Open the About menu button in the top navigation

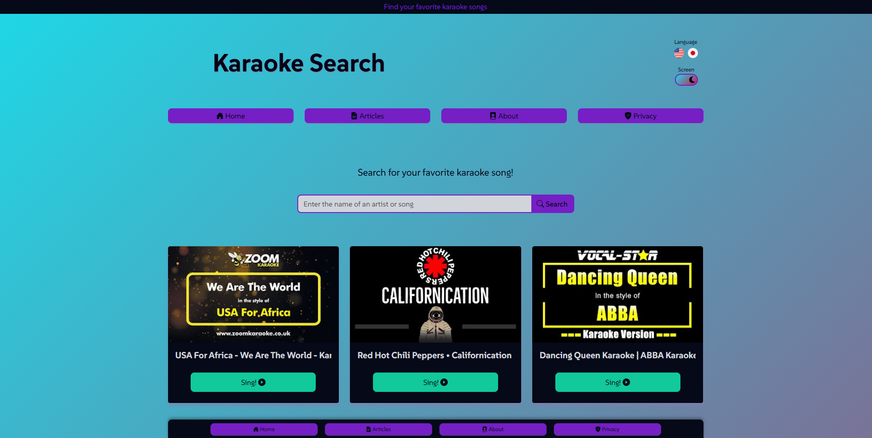pyautogui.click(x=504, y=116)
